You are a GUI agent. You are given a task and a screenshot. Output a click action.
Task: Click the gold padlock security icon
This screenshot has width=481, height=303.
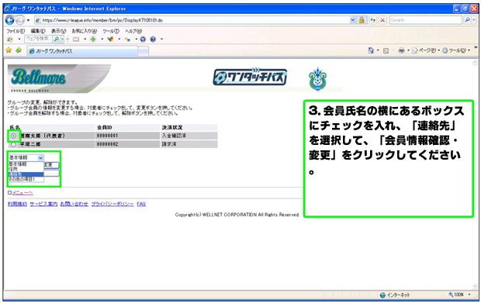[362, 20]
